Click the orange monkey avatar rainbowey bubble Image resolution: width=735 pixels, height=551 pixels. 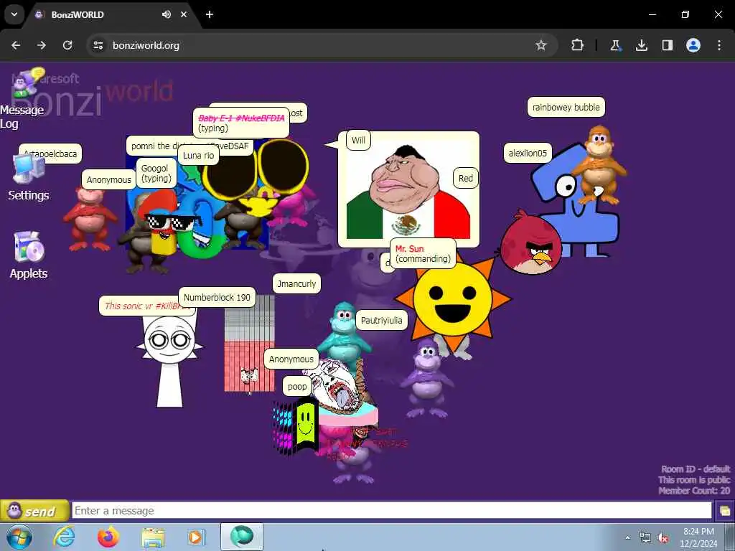tap(598, 165)
